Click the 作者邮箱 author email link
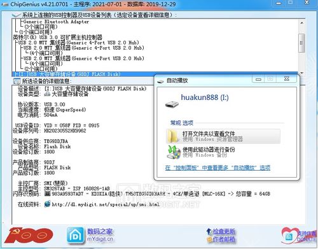This screenshot has width=318, height=249. coord(224,239)
